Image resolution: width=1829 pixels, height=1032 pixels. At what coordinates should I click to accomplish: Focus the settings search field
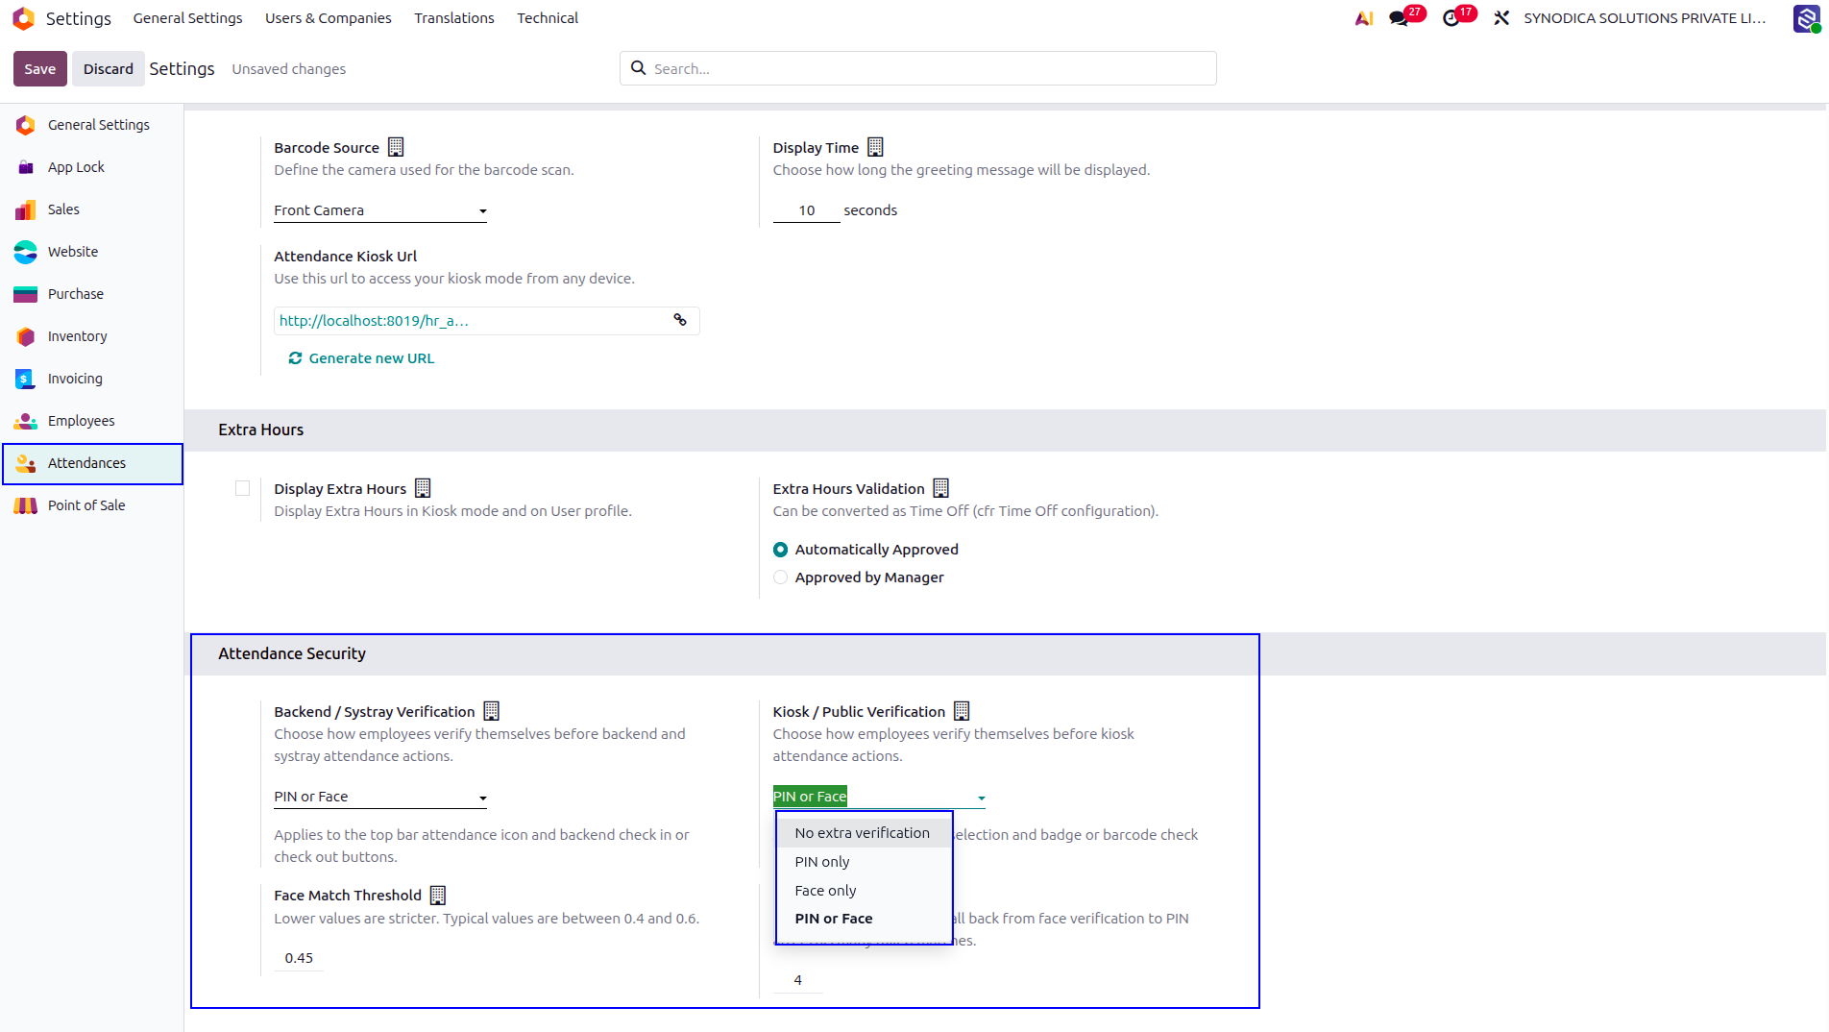click(x=918, y=68)
